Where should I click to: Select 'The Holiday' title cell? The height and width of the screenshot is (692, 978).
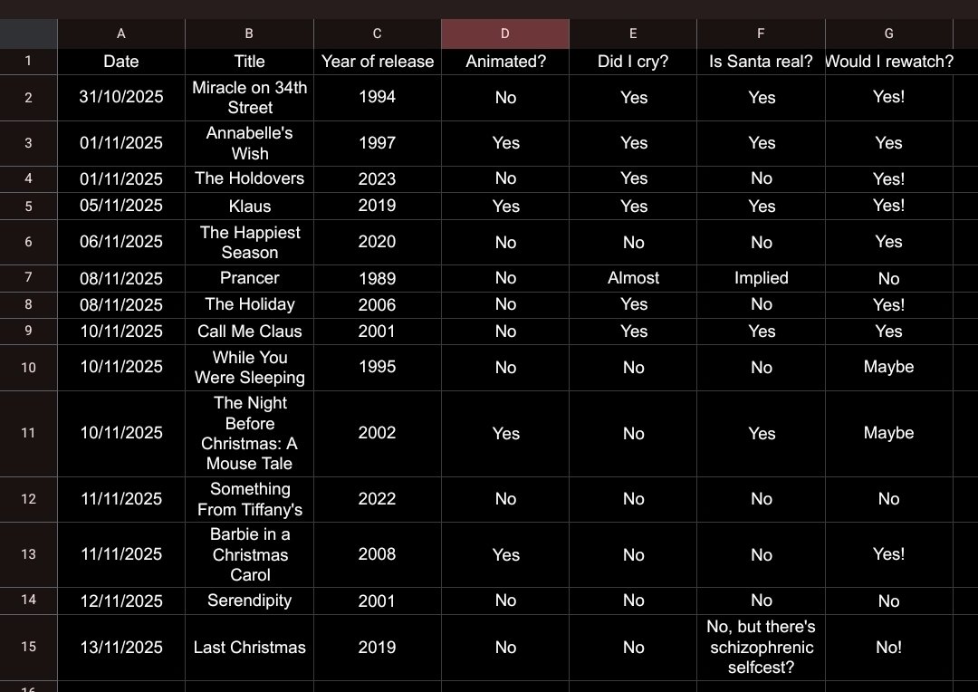coord(250,304)
